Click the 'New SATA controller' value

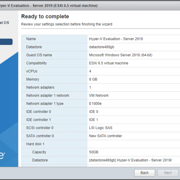click(106, 136)
